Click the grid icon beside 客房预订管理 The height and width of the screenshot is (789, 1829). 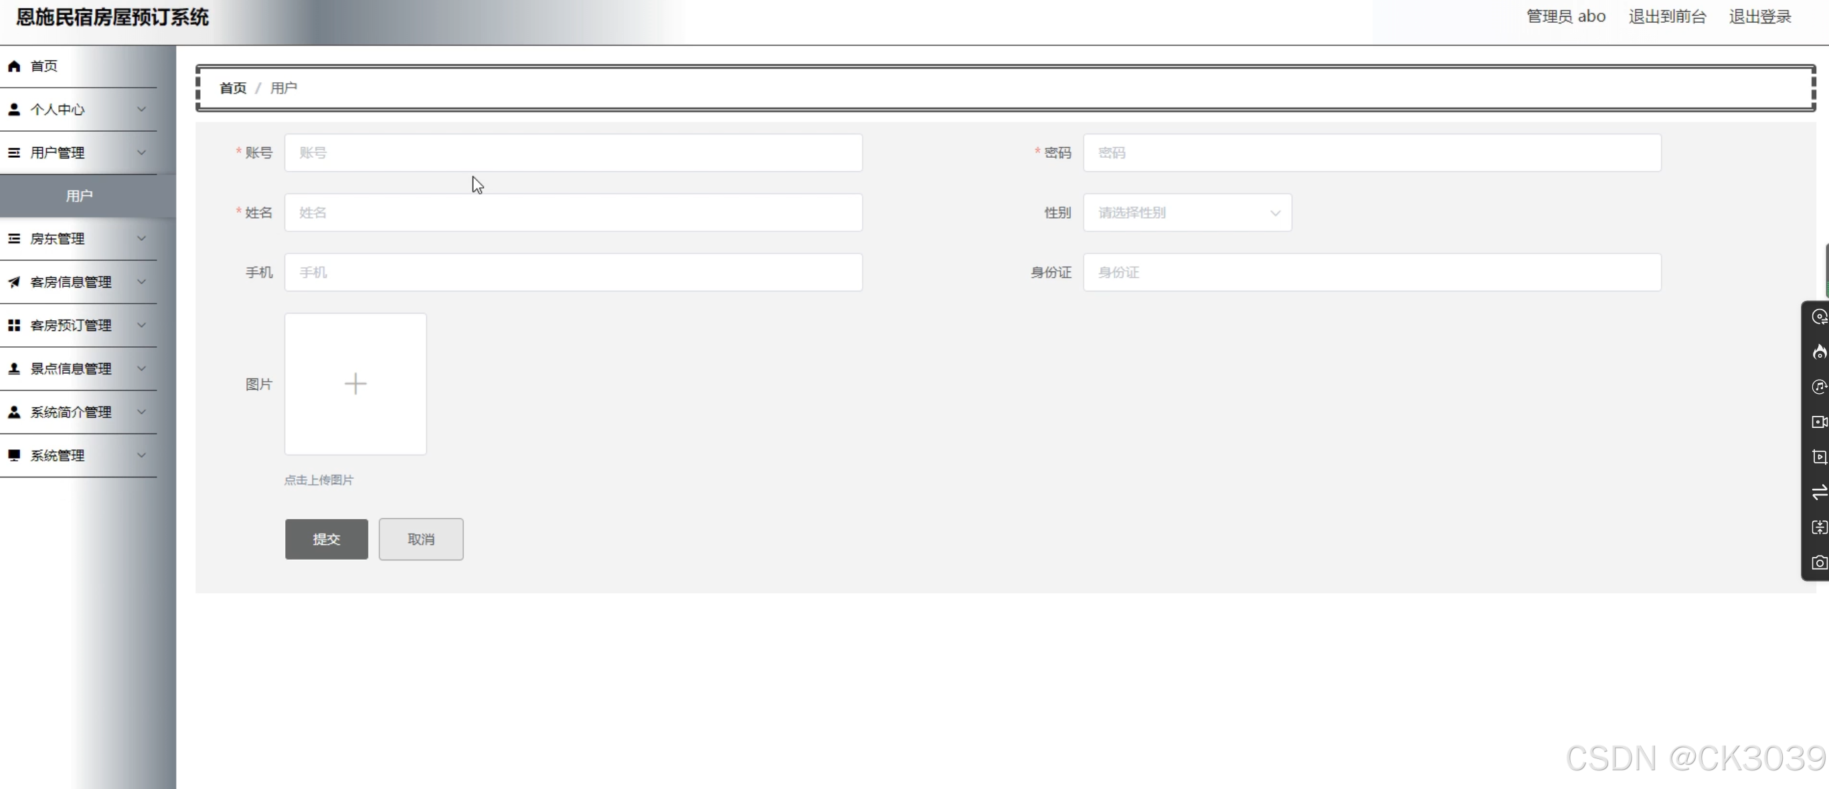point(14,326)
